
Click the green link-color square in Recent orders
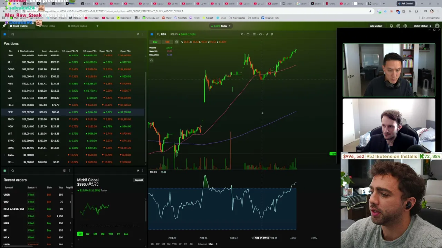point(5,170)
